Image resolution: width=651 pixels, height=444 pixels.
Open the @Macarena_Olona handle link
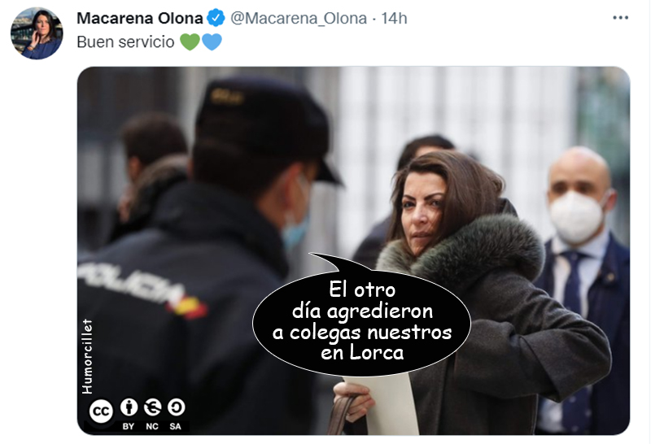click(299, 18)
